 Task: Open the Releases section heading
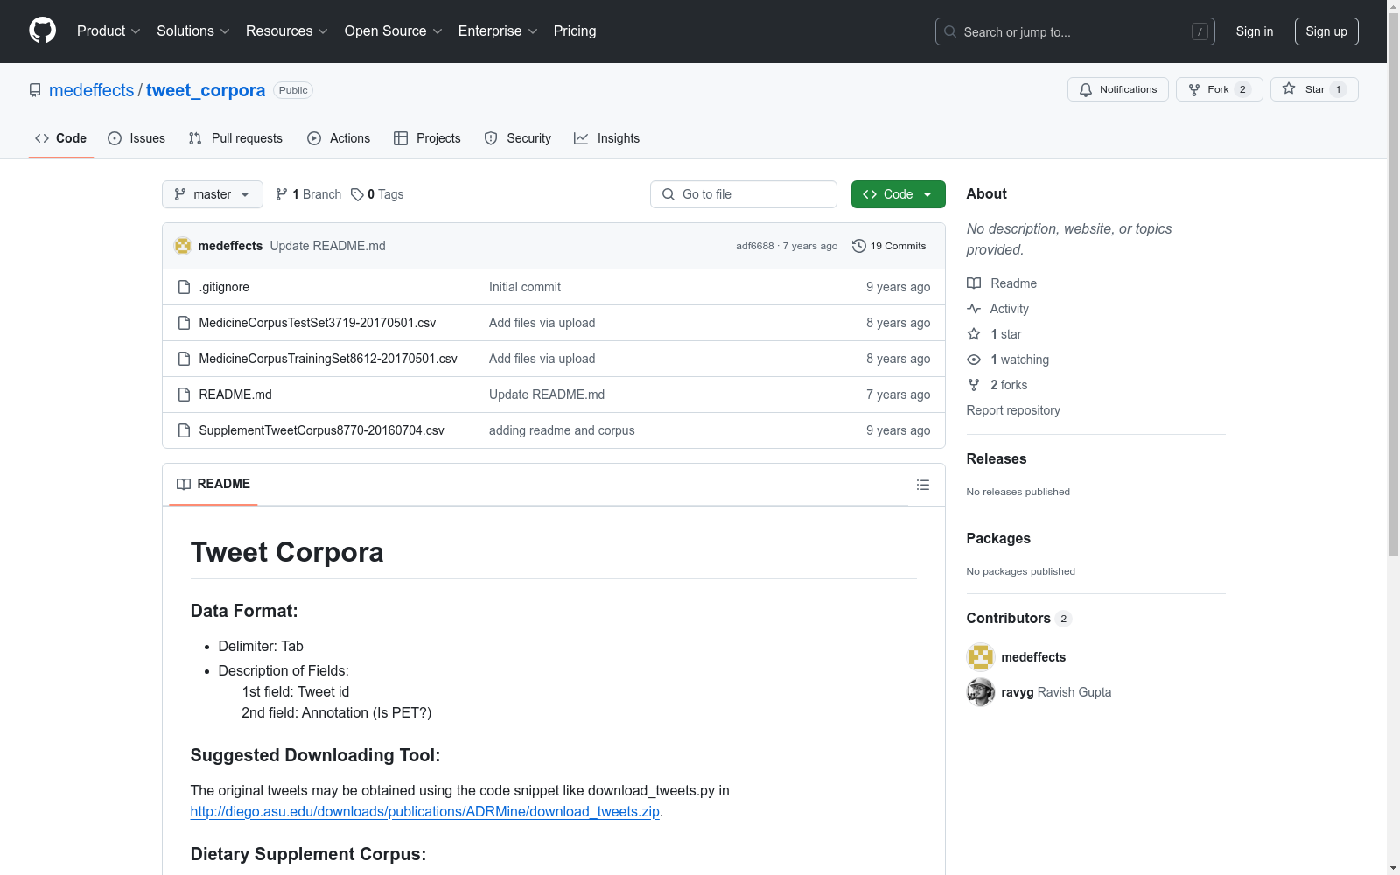997,458
